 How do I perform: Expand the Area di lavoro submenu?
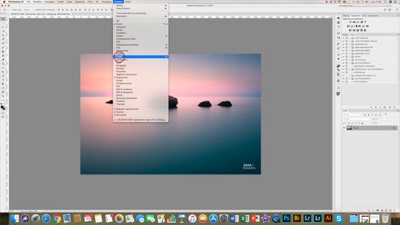click(x=140, y=8)
